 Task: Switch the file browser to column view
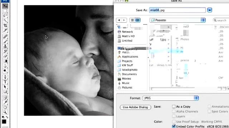click(x=137, y=20)
